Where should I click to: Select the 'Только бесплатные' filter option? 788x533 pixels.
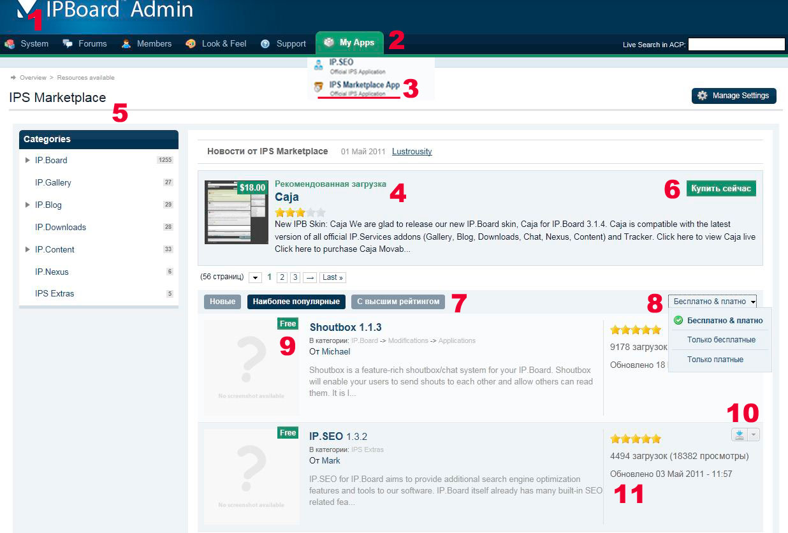tap(721, 340)
